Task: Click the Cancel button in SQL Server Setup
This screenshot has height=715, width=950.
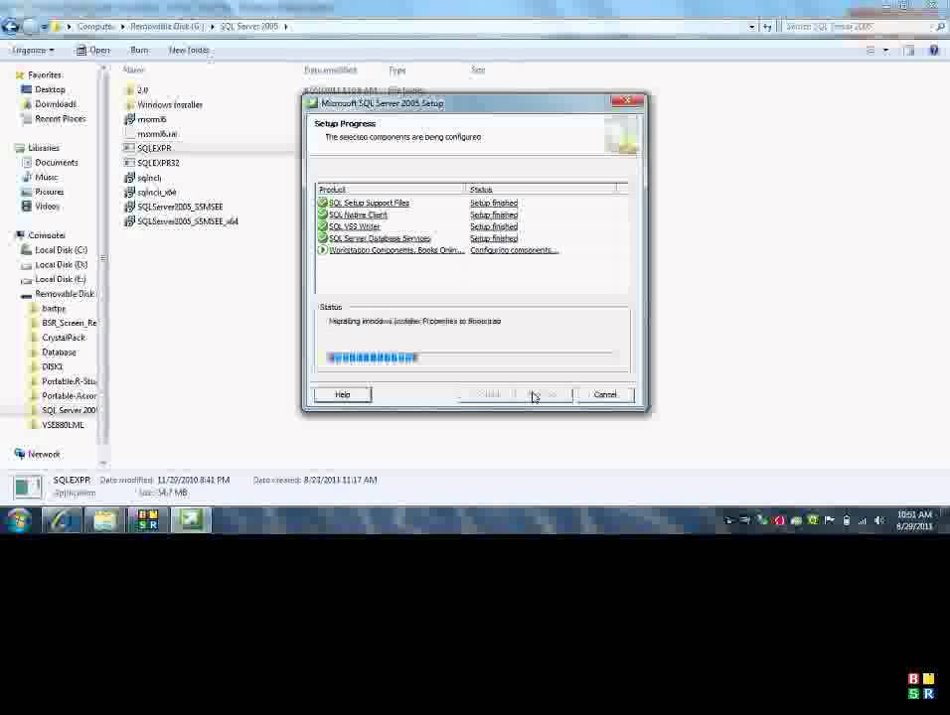Action: coord(604,394)
